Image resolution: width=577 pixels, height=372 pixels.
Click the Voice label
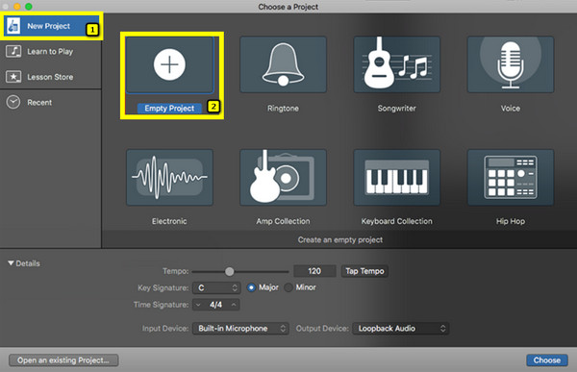(511, 109)
